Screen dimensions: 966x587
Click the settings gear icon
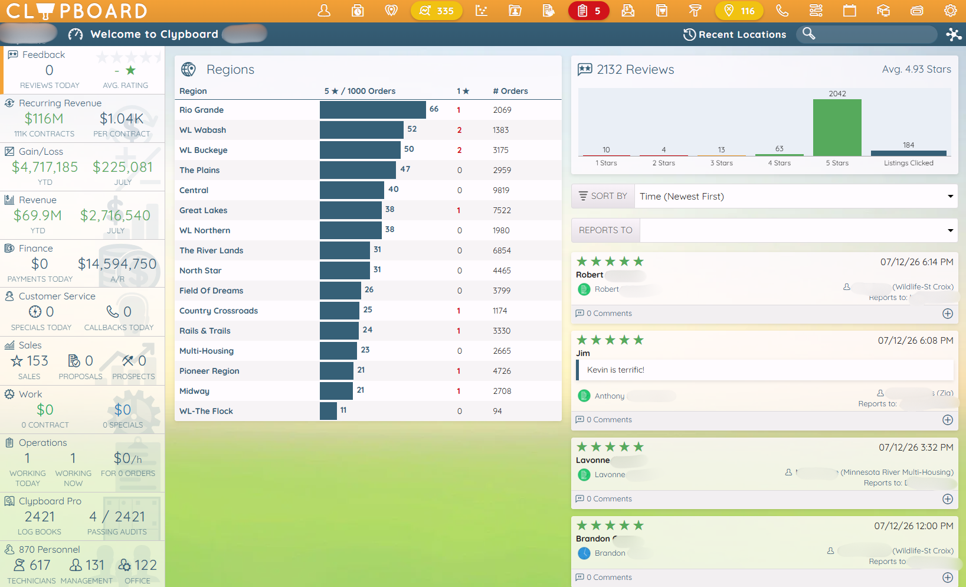coord(950,11)
